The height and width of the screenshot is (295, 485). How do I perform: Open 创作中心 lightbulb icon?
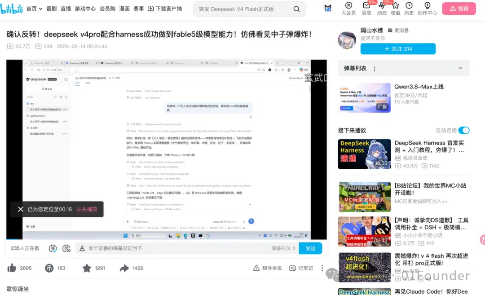click(x=428, y=9)
